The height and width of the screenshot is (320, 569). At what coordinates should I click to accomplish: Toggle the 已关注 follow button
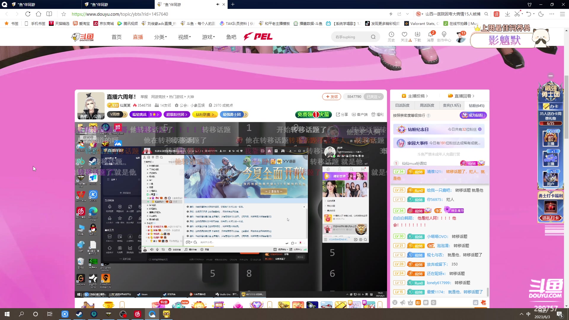click(x=373, y=97)
